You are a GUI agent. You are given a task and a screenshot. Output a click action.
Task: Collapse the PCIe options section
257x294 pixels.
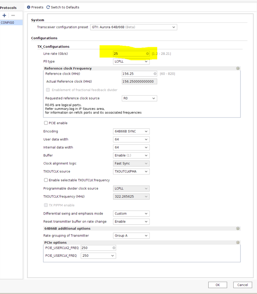click(x=238, y=242)
